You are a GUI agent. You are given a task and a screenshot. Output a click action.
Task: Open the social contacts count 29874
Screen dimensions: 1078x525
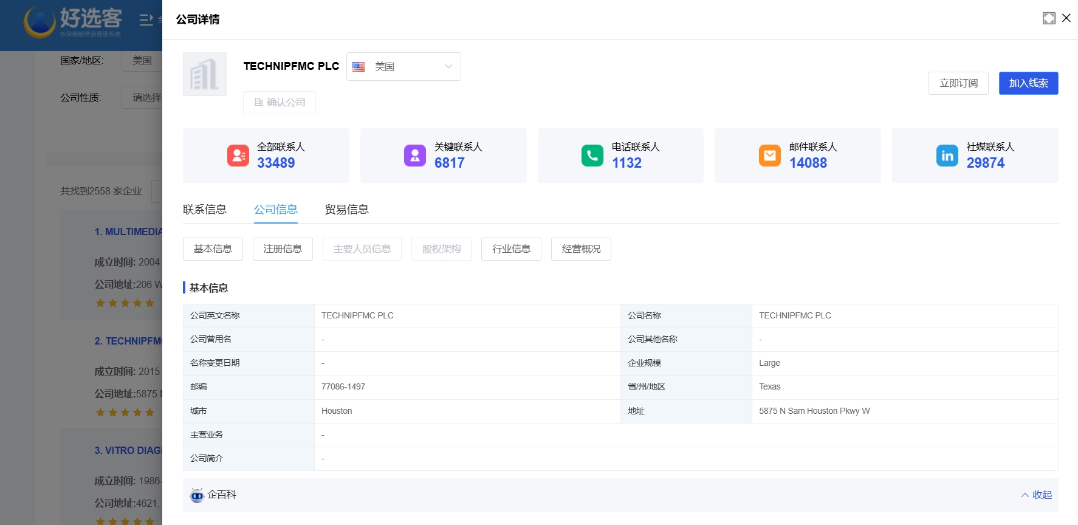coord(986,163)
